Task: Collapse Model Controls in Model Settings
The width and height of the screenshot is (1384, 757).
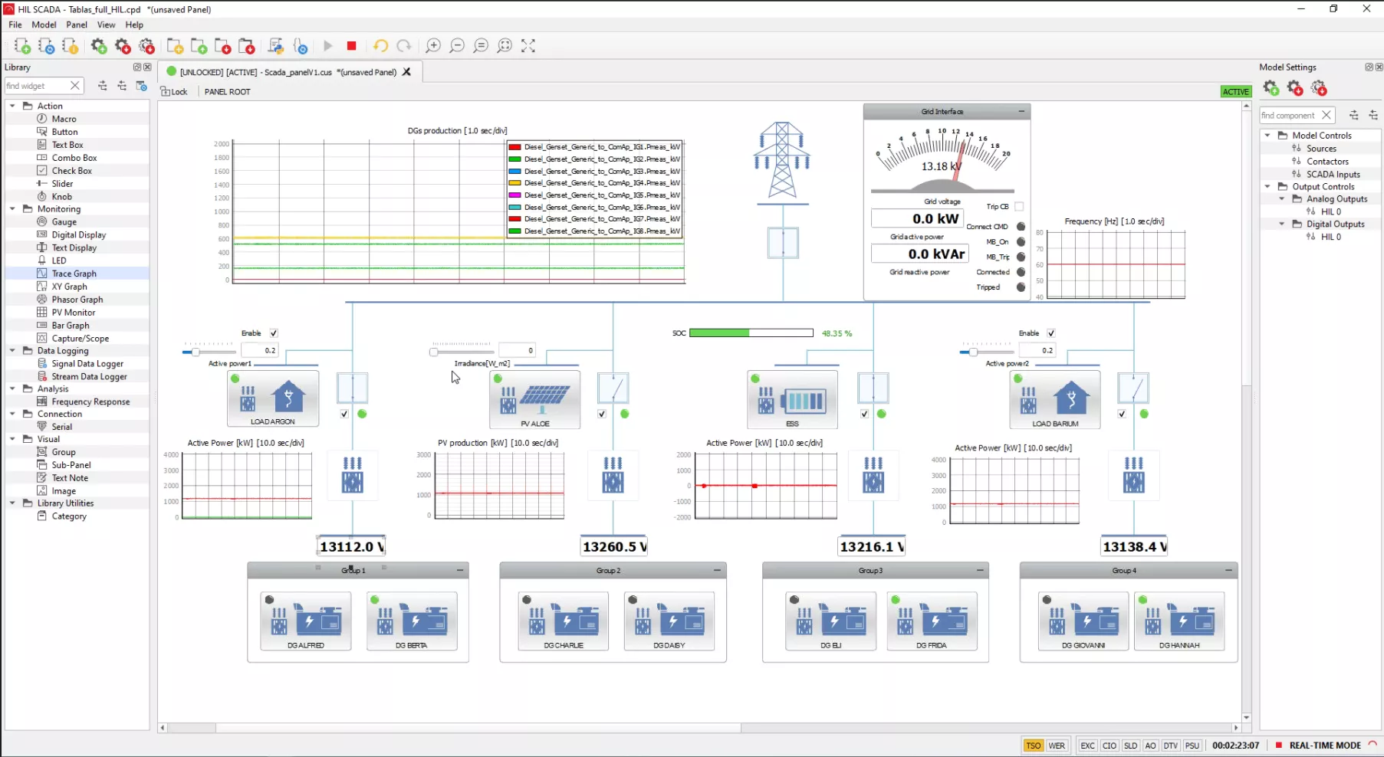Action: [x=1267, y=135]
